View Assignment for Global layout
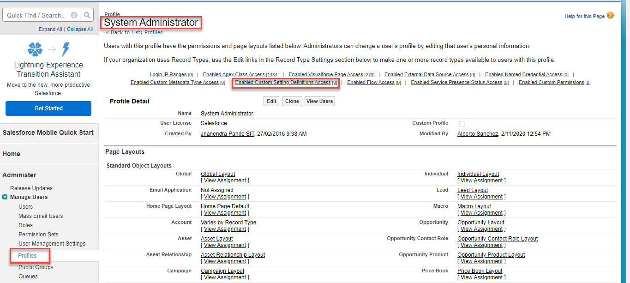630x283 pixels. click(225, 181)
